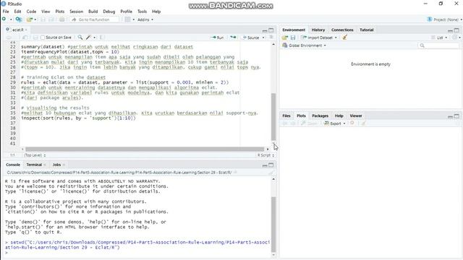
Task: Click the Go to file/function field
Action: pos(95,19)
